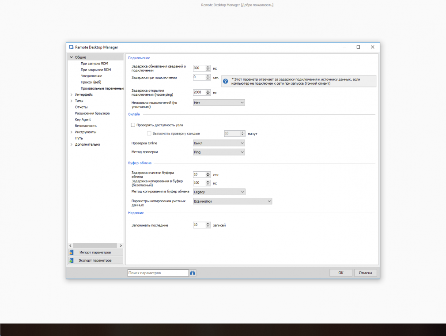The image size is (446, 336).
Task: Click the 100 мс clipboard copy delay field
Action: [x=200, y=183]
